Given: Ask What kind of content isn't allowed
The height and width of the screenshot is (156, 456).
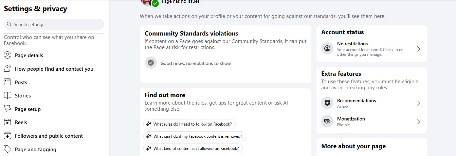Looking at the screenshot, I should click(193, 148).
